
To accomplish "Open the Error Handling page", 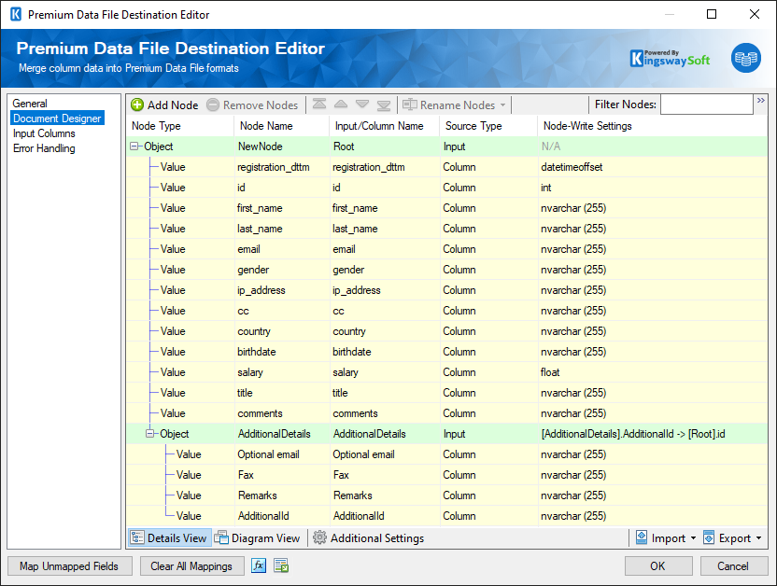I will (44, 148).
